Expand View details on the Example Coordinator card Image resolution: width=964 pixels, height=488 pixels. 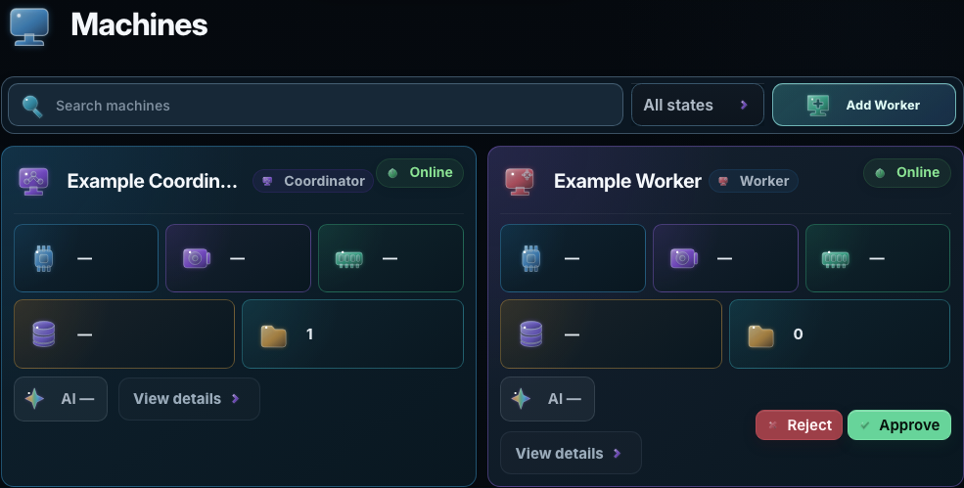[x=189, y=399]
